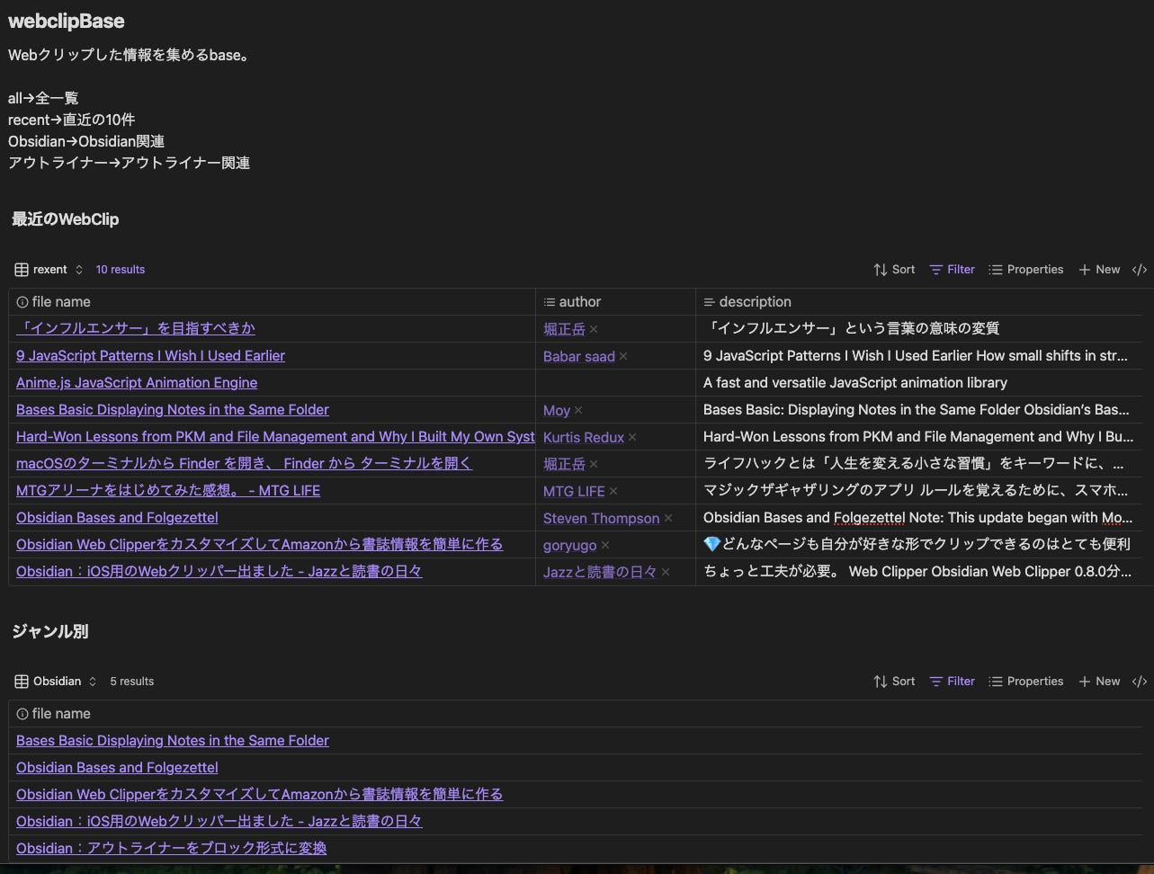Click New in the rexent base toolbar
The height and width of the screenshot is (874, 1154).
[x=1099, y=270]
